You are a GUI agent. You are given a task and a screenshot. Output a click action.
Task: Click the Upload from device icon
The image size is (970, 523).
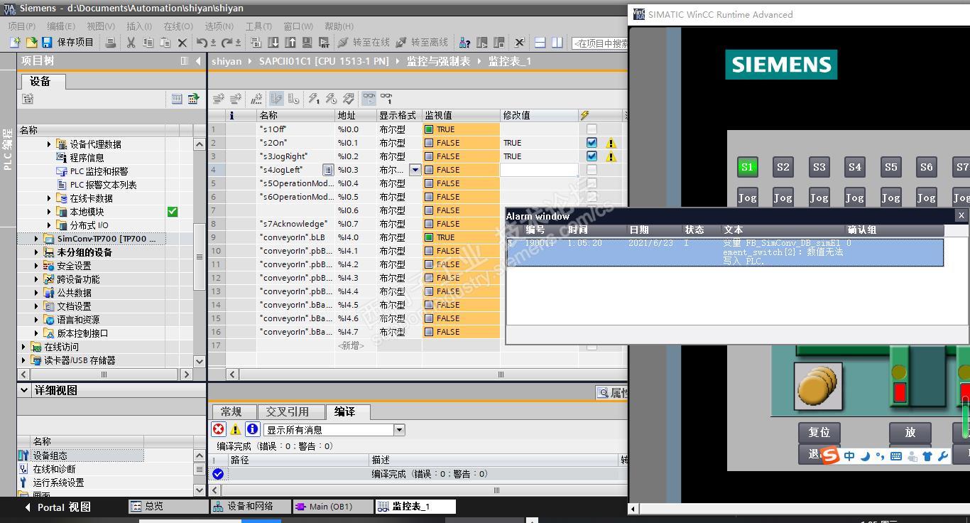click(291, 43)
